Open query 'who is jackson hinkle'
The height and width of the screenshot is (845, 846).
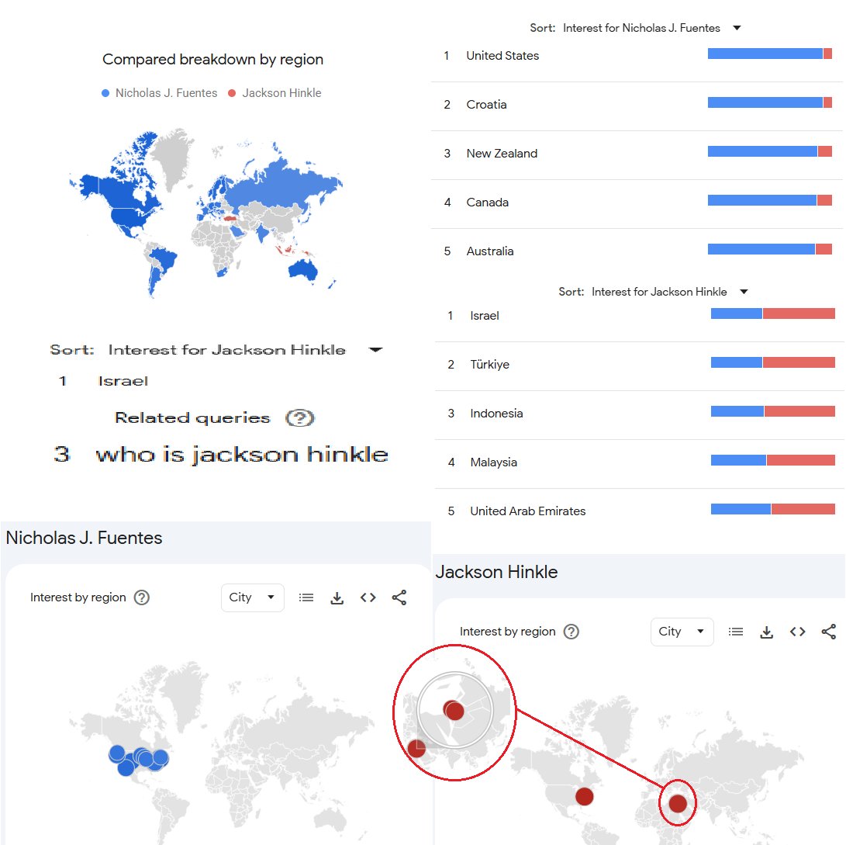(242, 455)
